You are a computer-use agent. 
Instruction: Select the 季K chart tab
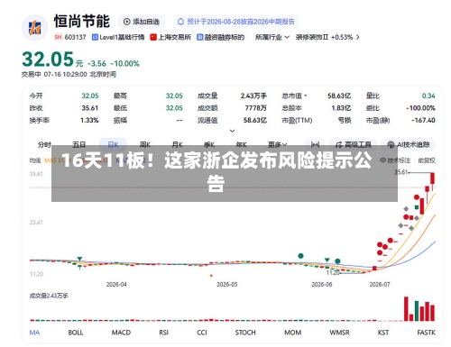pyautogui.click(x=209, y=145)
